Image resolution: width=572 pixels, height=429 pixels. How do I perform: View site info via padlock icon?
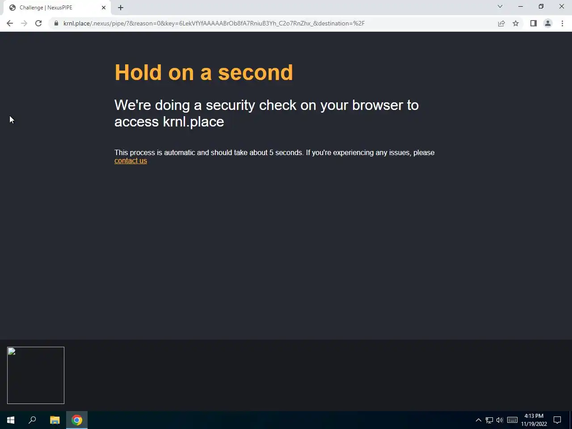(x=56, y=23)
